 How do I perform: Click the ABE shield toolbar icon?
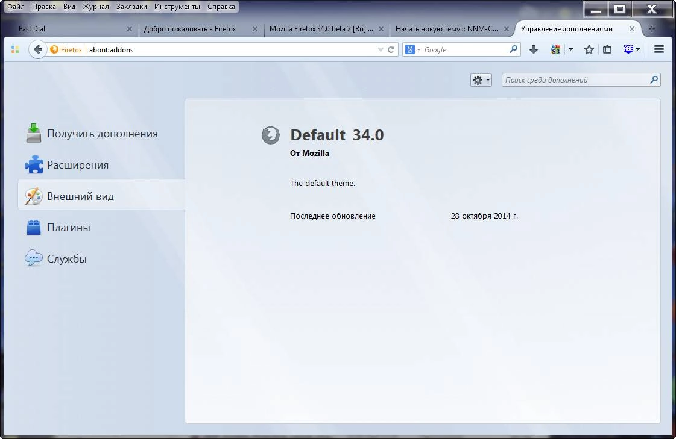pos(628,49)
